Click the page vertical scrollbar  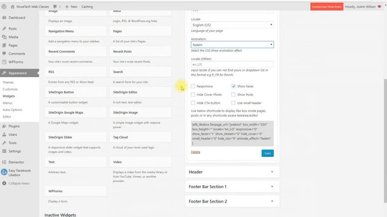pos(385,140)
